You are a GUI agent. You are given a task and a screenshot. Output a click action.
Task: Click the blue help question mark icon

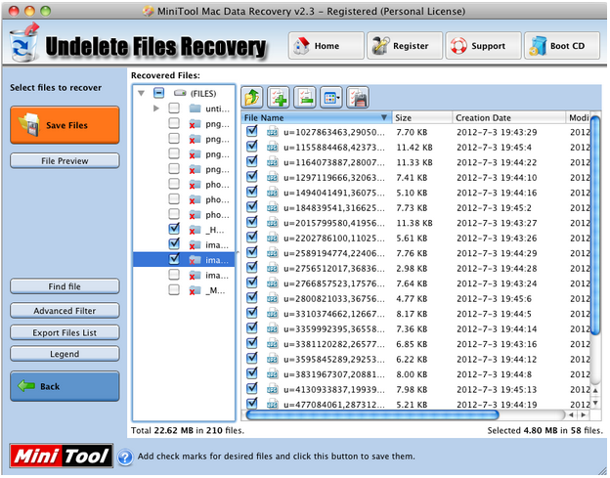[125, 457]
